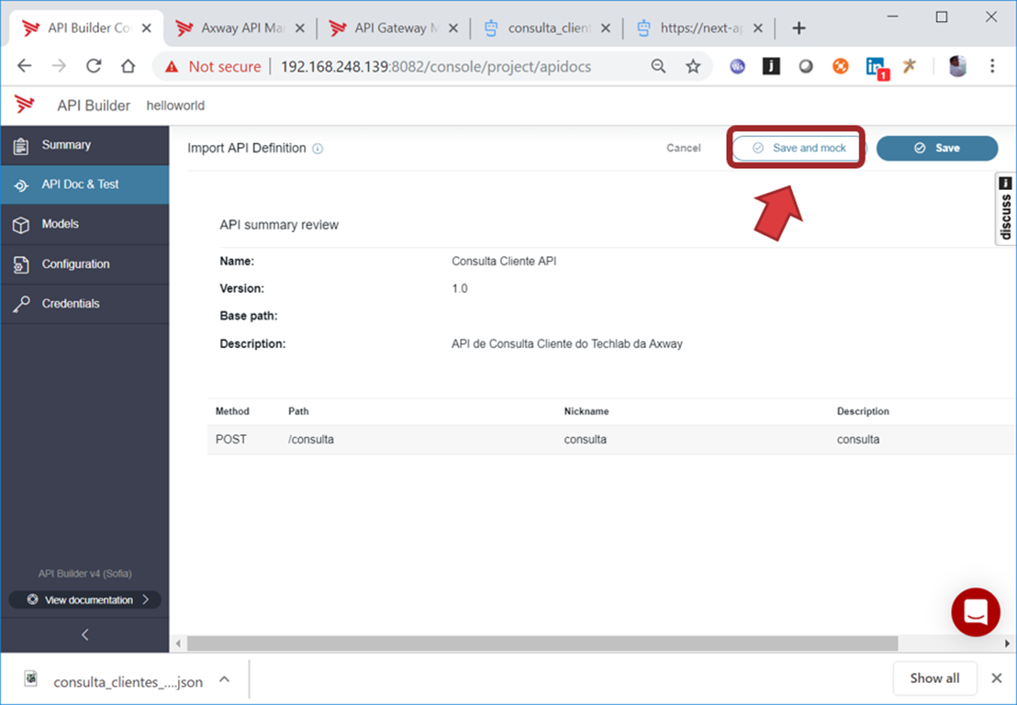
Task: Click the Nickname column header
Action: pos(587,411)
